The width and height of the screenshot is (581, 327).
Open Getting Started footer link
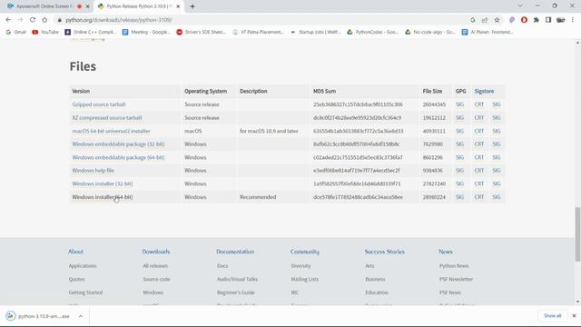coord(85,292)
